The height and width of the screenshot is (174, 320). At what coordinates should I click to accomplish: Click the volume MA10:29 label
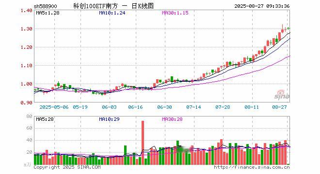click(109, 119)
